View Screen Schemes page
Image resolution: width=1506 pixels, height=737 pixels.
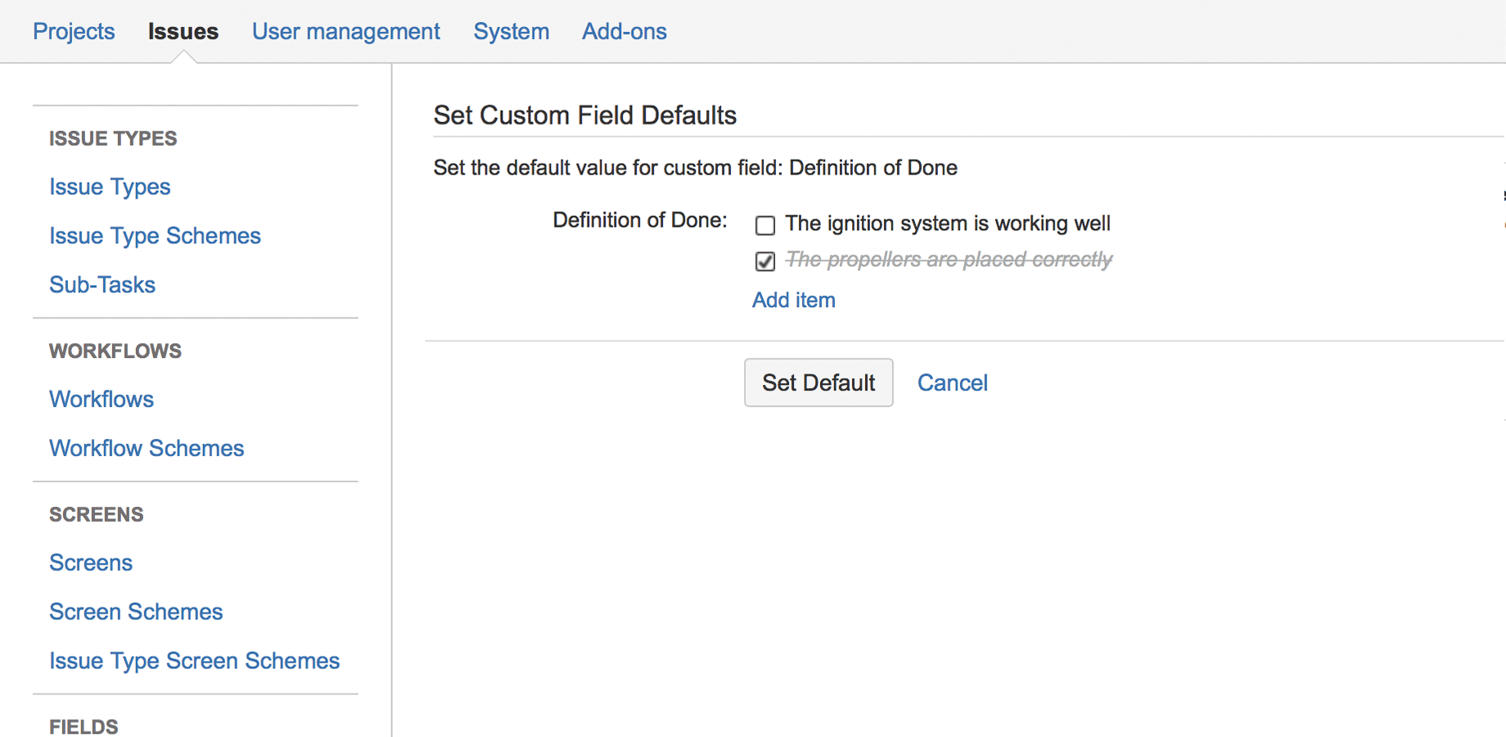click(136, 612)
